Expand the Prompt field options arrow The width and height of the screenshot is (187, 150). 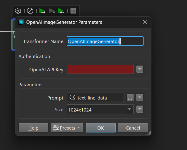[x=139, y=98]
